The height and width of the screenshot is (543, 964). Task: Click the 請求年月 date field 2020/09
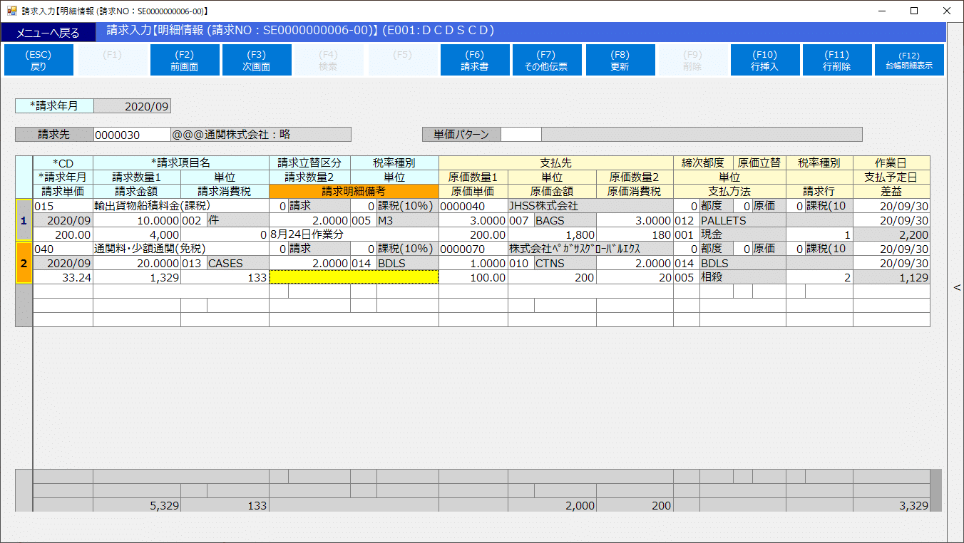(133, 106)
